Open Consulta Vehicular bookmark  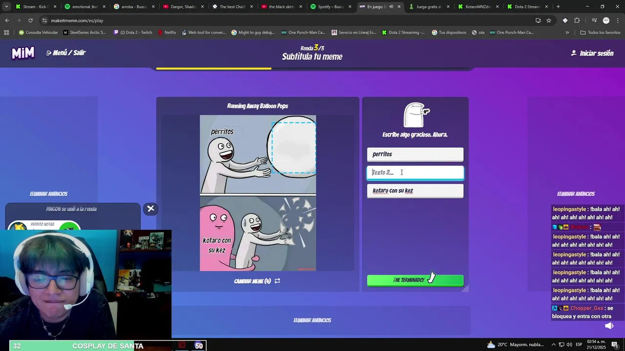point(38,33)
